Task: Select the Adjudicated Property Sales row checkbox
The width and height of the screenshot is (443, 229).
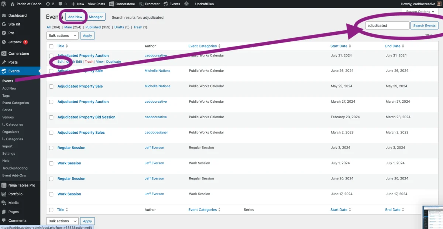Action: (51, 133)
